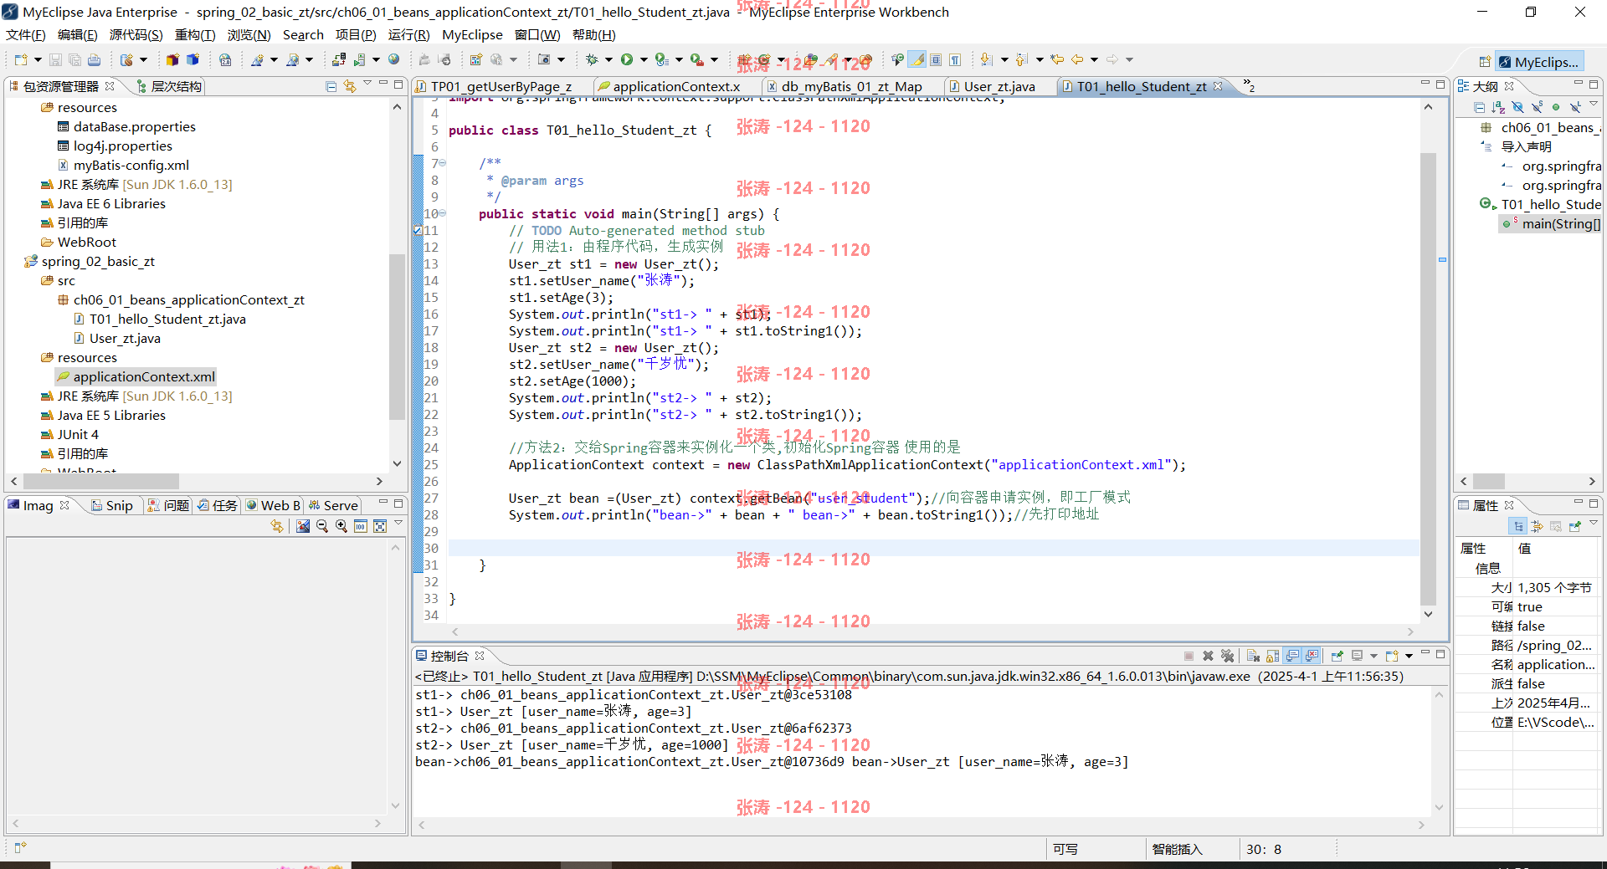
Task: Toggle Show Categories in Properties panel
Action: (1518, 526)
